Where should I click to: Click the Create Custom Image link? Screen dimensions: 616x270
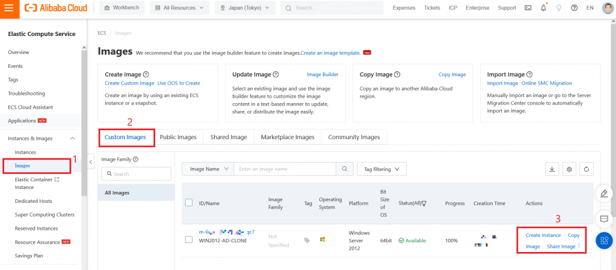129,83
